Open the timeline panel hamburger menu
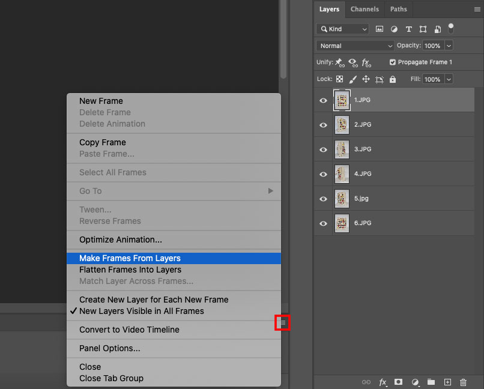The width and height of the screenshot is (484, 389). tap(282, 323)
